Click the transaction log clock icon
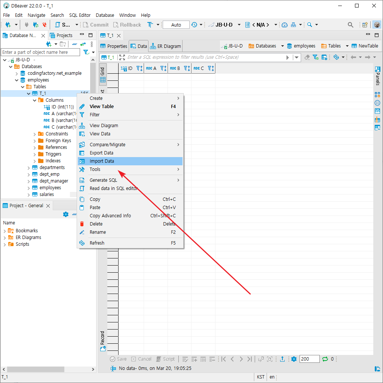Viewport: 383px width, 383px height. point(194,25)
